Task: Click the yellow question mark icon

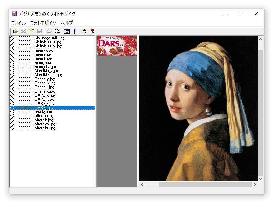Action: click(x=85, y=31)
